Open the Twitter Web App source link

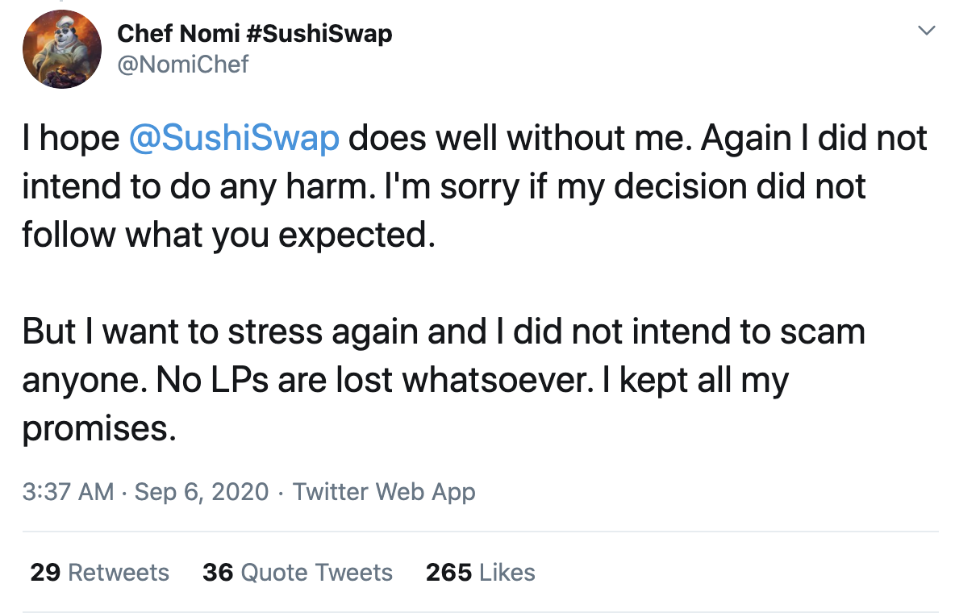click(x=384, y=492)
